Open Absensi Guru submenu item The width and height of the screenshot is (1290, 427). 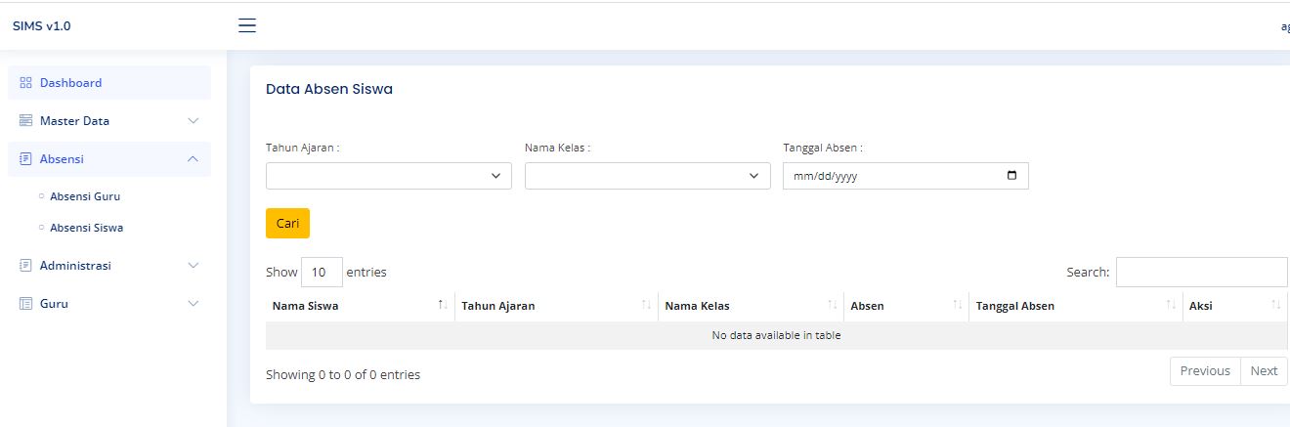(x=85, y=196)
